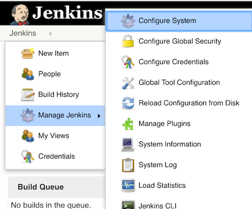Click the System Log clipboard icon
The width and height of the screenshot is (252, 209).
[128, 165]
